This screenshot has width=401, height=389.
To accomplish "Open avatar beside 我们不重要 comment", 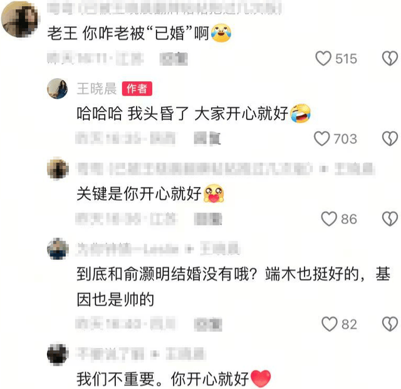I will pyautogui.click(x=58, y=354).
